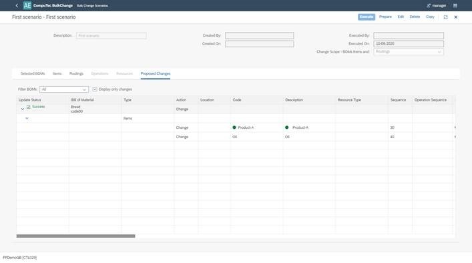Switch to the Items tab
The width and height of the screenshot is (472, 263).
pos(57,73)
